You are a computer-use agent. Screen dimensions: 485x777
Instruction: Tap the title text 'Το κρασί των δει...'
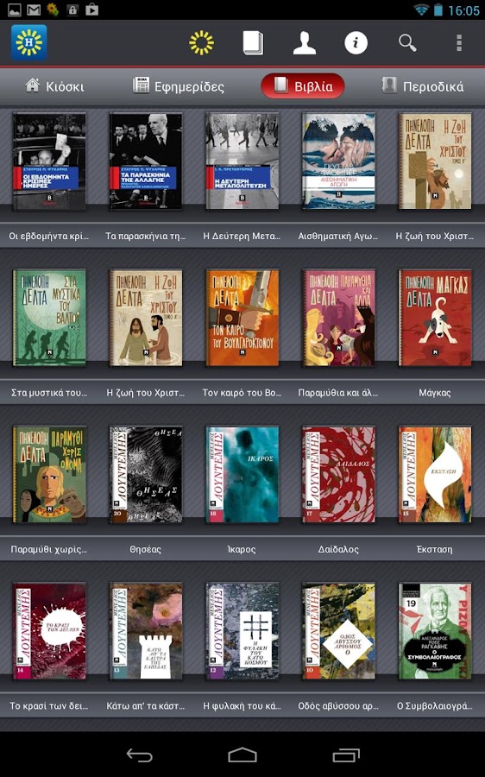49,706
